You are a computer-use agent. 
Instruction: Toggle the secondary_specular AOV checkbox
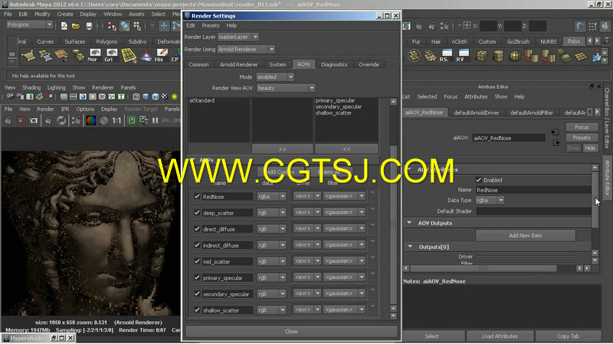coord(197,294)
